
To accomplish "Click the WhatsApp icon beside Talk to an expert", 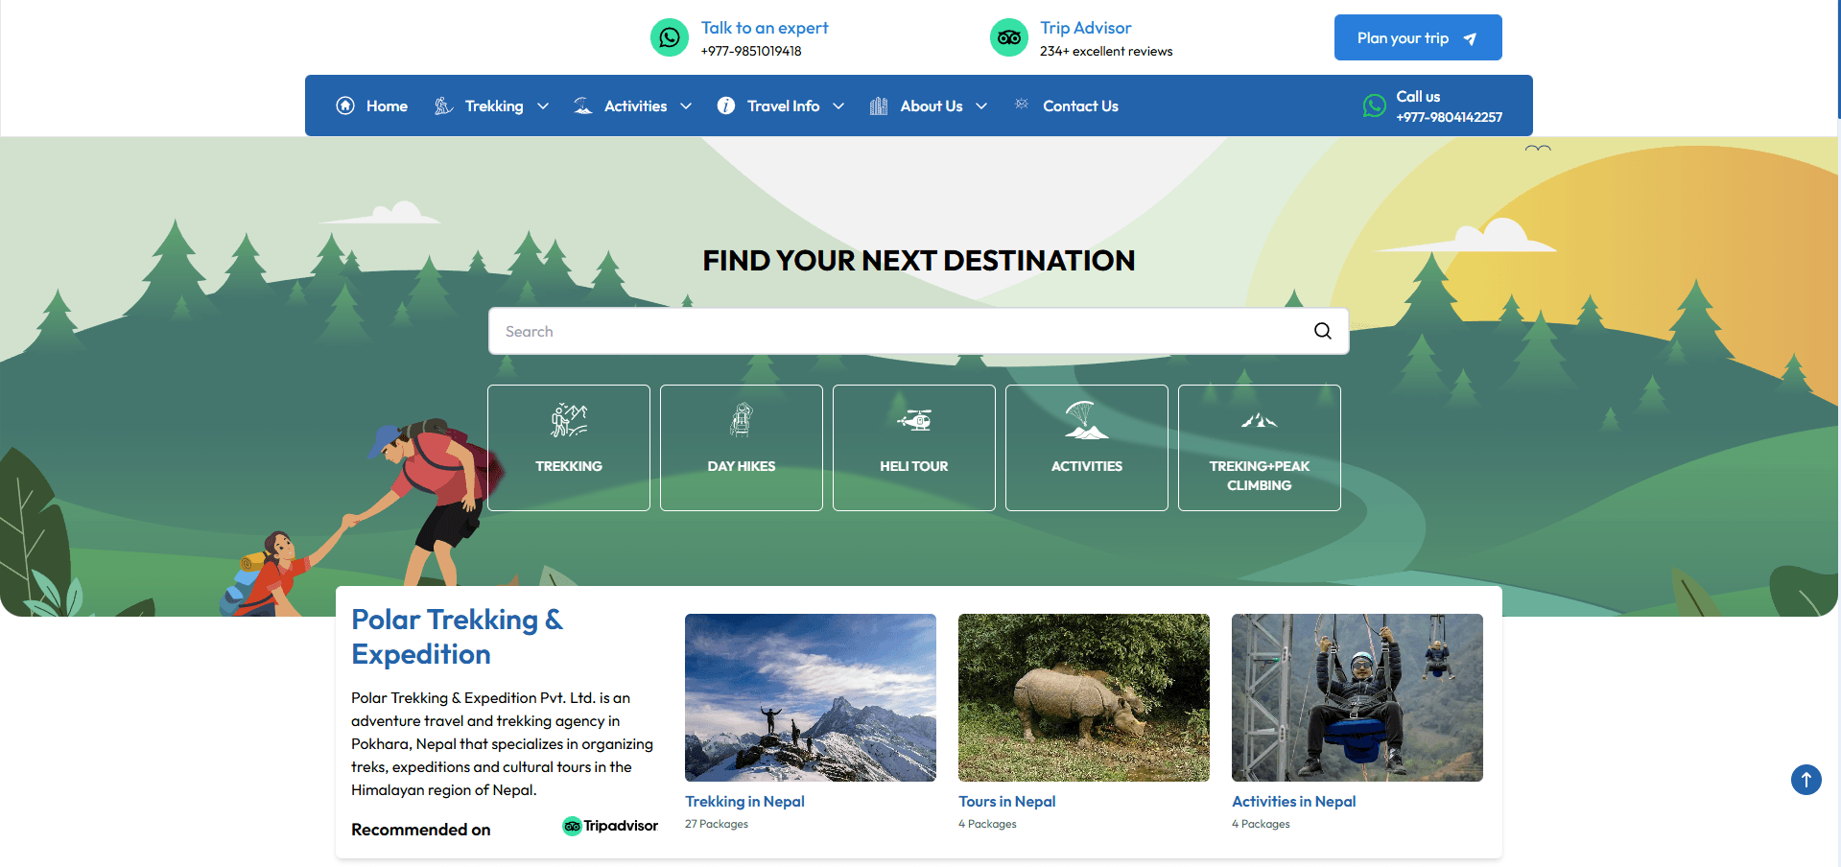I will 669,38.
